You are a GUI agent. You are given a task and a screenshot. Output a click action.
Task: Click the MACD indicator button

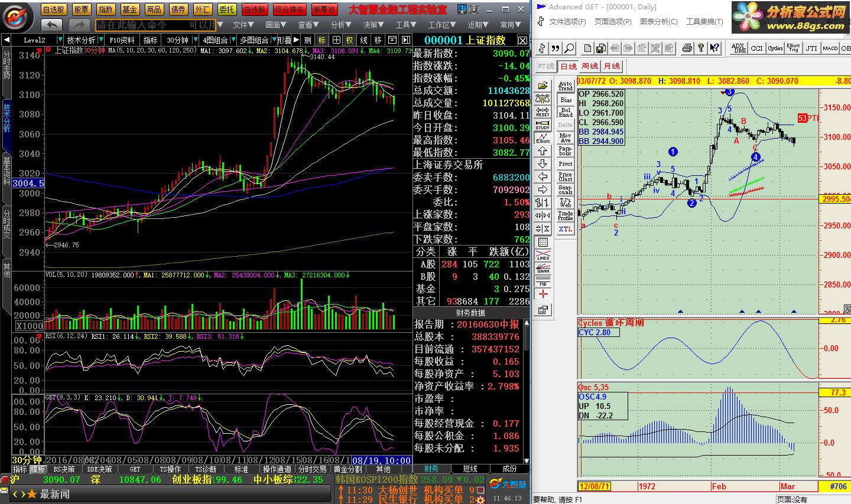(830, 48)
